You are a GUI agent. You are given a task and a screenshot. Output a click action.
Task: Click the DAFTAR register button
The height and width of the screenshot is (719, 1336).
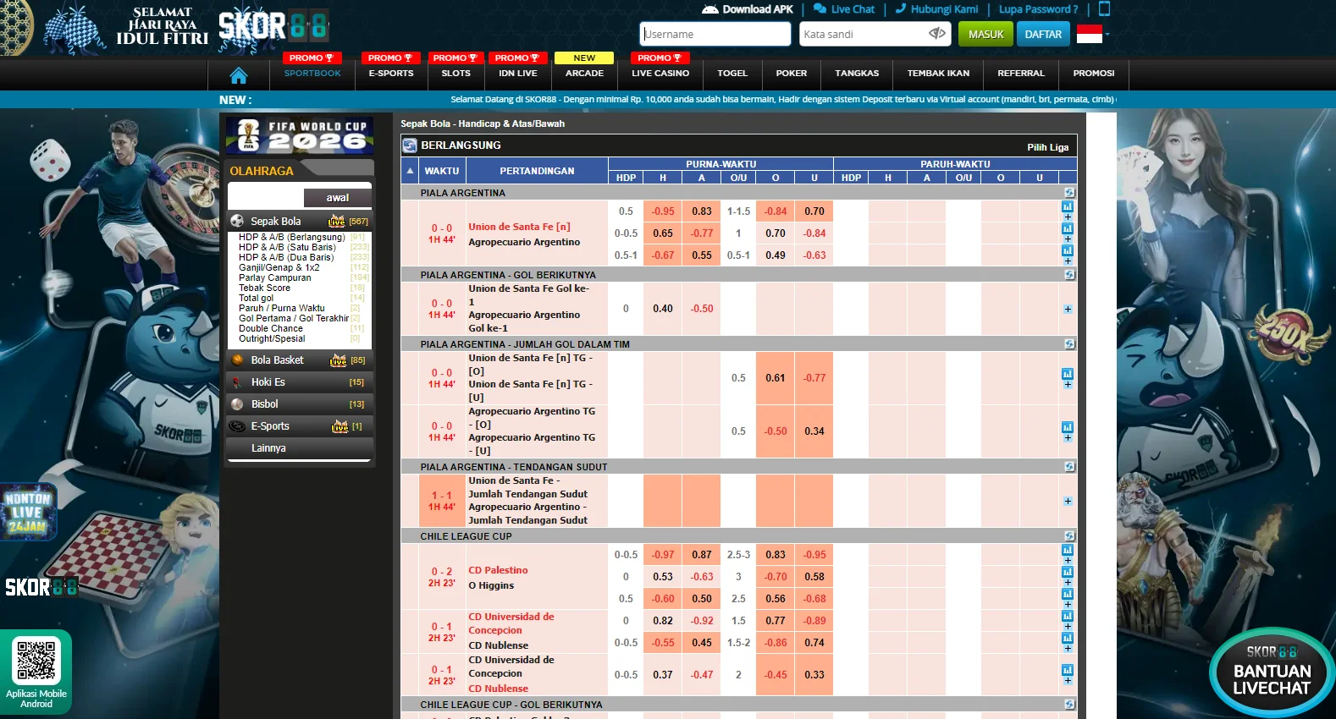[x=1043, y=34]
